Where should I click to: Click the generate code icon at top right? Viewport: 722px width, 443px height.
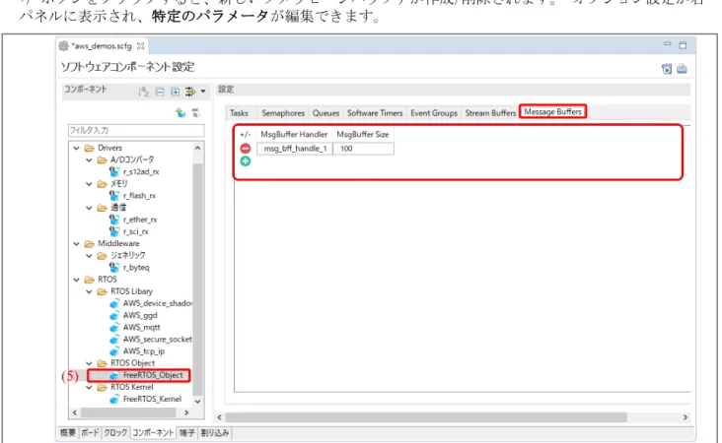pos(667,69)
